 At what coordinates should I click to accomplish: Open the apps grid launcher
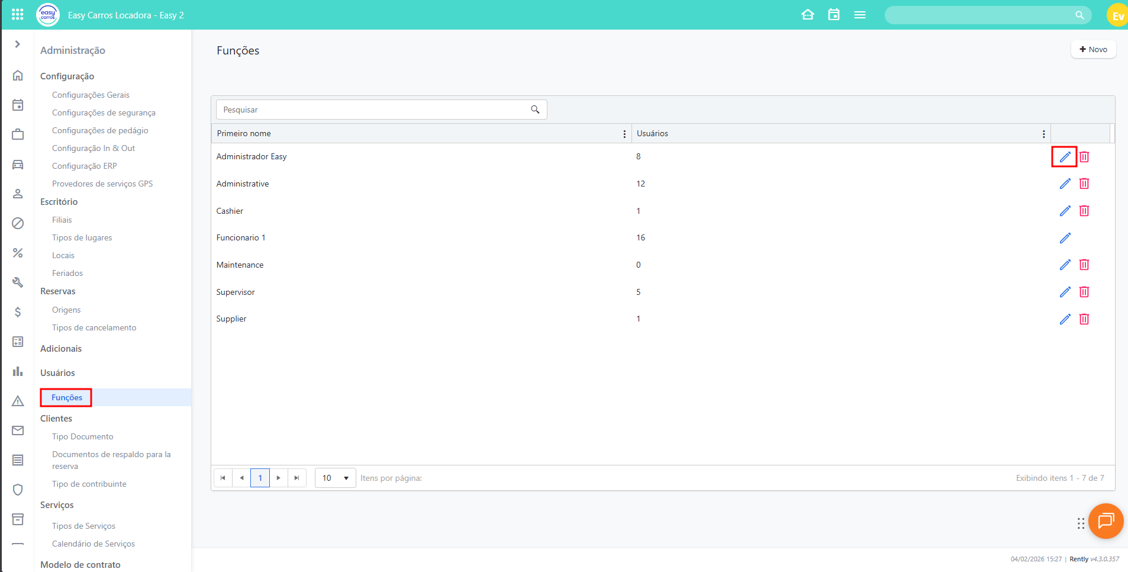coord(18,15)
